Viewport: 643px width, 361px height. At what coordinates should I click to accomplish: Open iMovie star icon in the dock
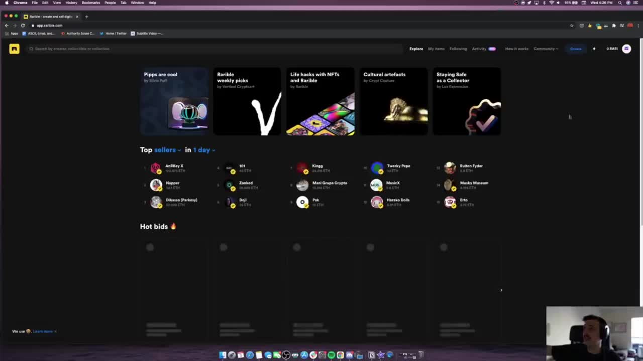pos(381,355)
